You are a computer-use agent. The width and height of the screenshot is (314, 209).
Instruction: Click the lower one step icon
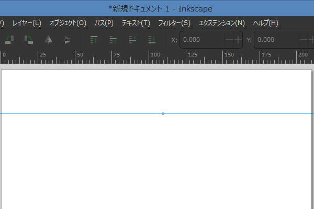(132, 40)
